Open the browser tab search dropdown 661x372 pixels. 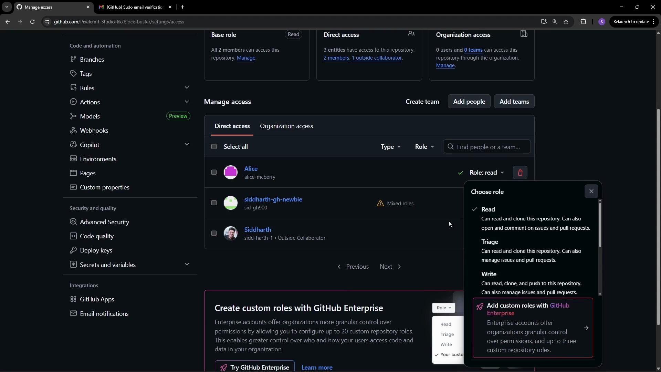click(7, 7)
